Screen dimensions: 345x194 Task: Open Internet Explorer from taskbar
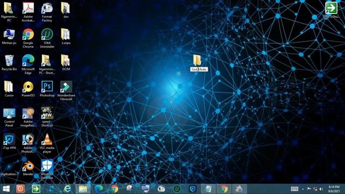[x=67, y=189]
